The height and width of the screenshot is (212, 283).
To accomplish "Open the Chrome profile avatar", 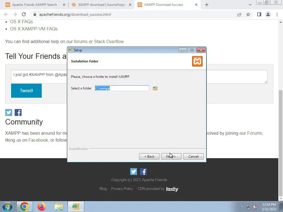I will (268, 14).
